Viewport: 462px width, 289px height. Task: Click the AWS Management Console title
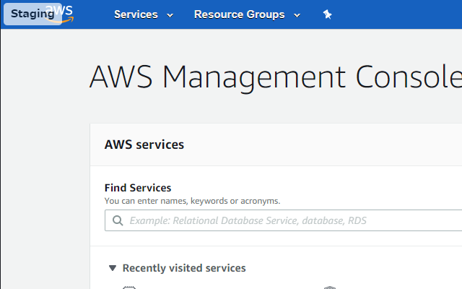click(x=276, y=77)
